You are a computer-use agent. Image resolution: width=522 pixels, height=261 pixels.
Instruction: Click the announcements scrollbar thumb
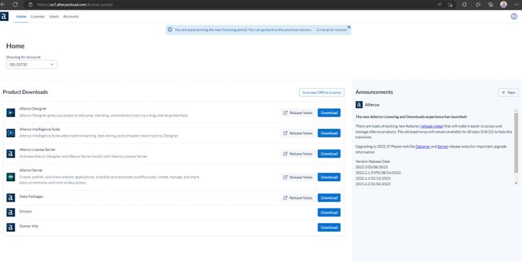coord(516,143)
